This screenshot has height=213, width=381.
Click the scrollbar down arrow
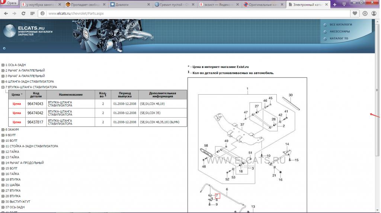pos(377,210)
